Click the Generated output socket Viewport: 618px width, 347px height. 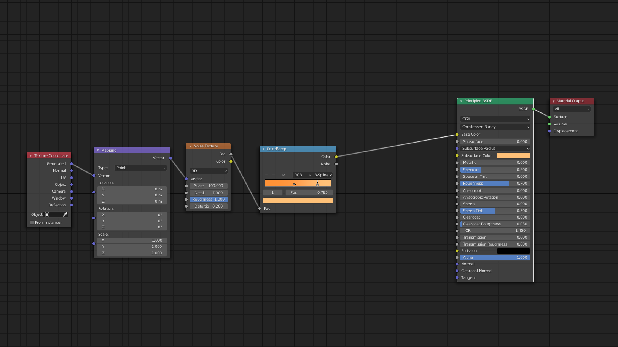coord(72,164)
